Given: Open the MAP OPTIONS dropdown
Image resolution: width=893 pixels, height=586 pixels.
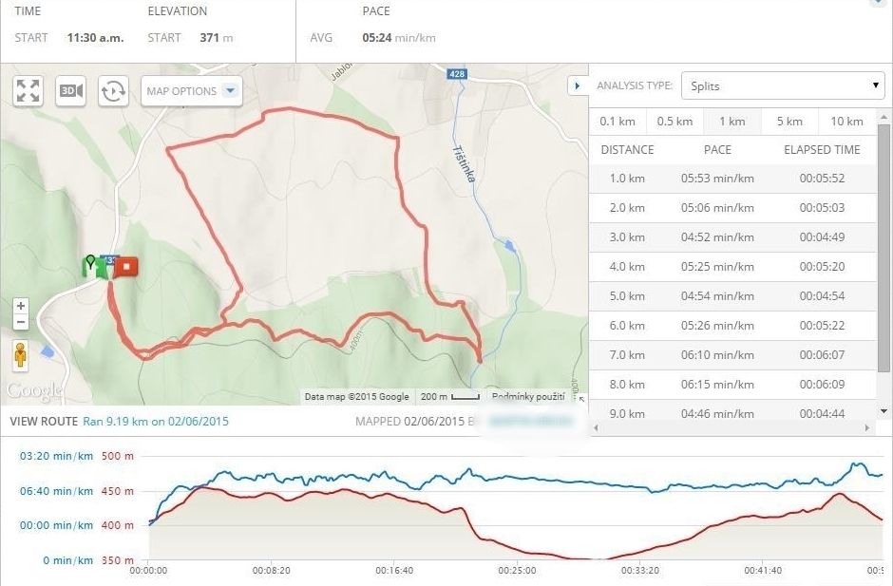Looking at the screenshot, I should coord(192,91).
